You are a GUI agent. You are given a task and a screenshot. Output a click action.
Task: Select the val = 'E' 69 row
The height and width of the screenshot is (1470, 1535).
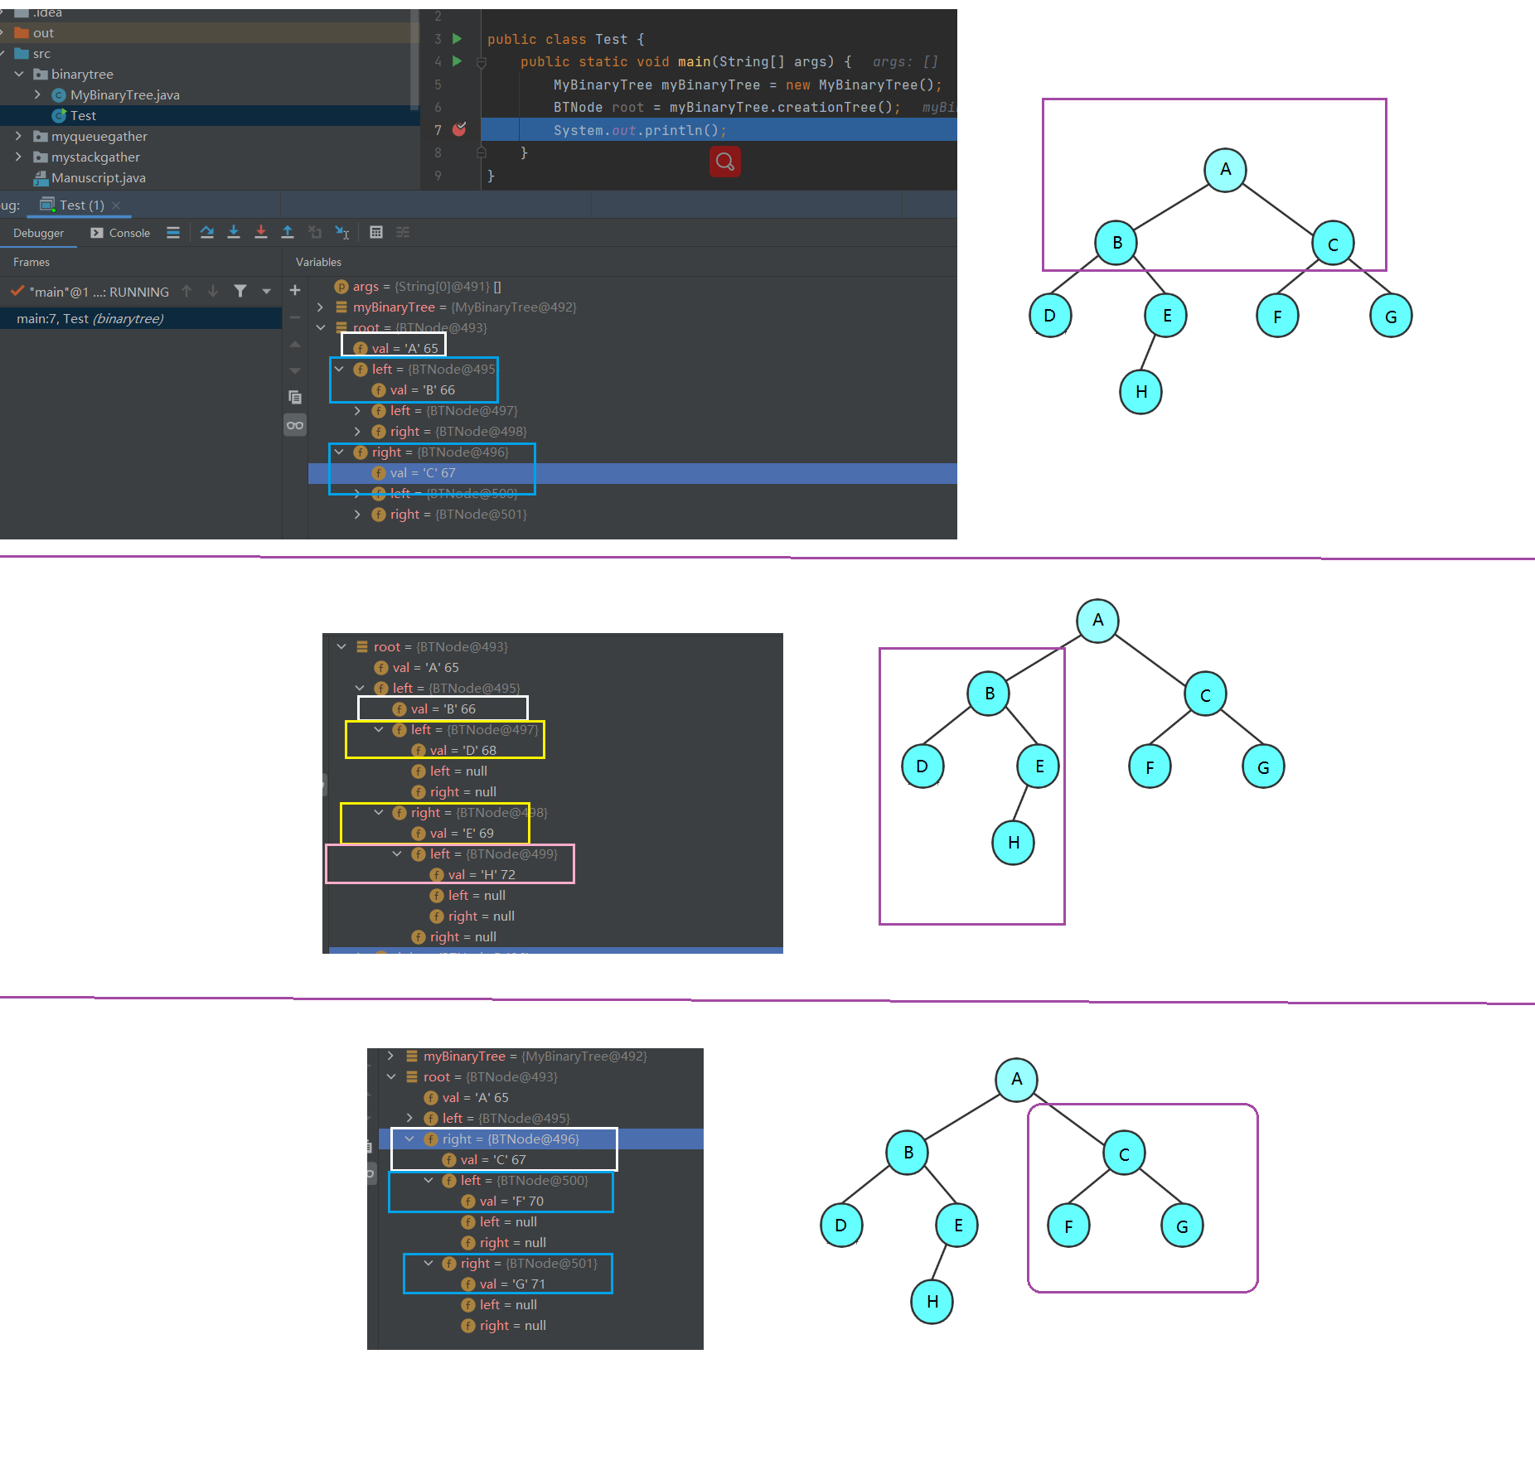tap(462, 834)
